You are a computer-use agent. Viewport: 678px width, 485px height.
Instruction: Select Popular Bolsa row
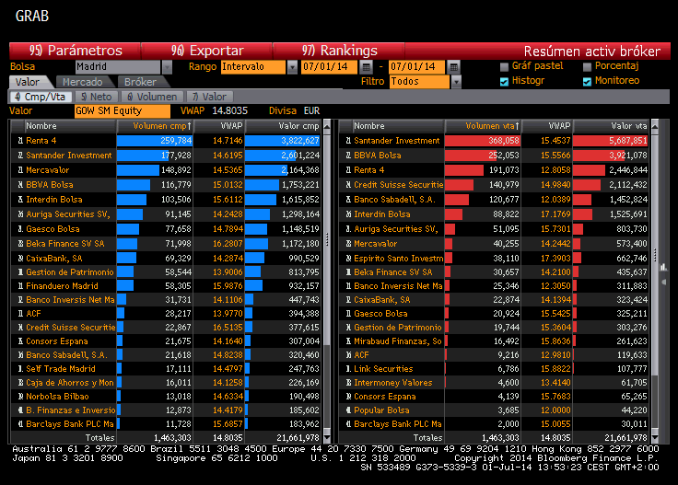[x=494, y=410]
